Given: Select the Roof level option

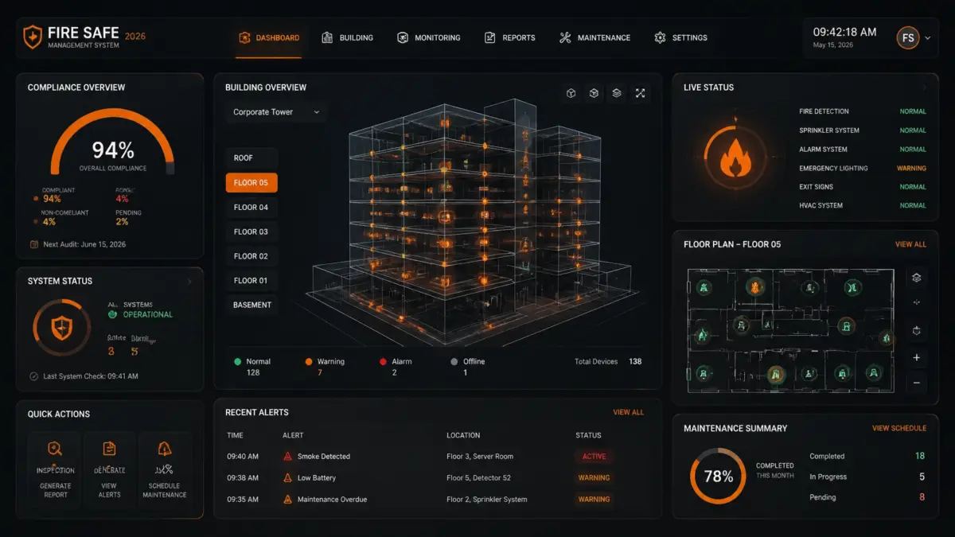Looking at the screenshot, I should click(x=251, y=158).
